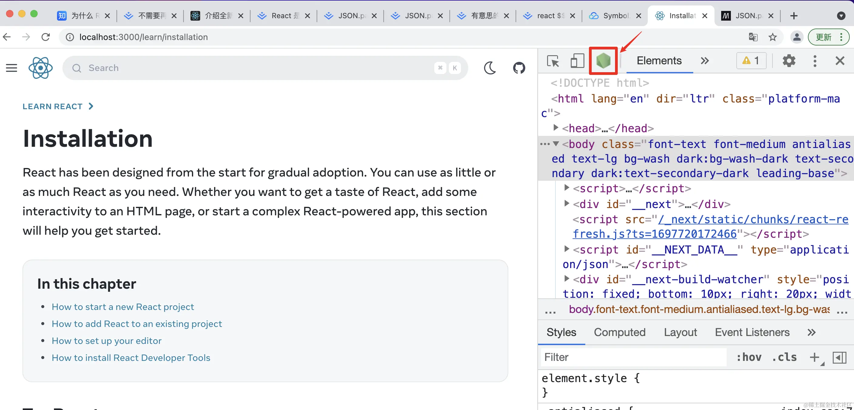Open the GitHub repository icon
Image resolution: width=854 pixels, height=410 pixels.
(x=519, y=68)
